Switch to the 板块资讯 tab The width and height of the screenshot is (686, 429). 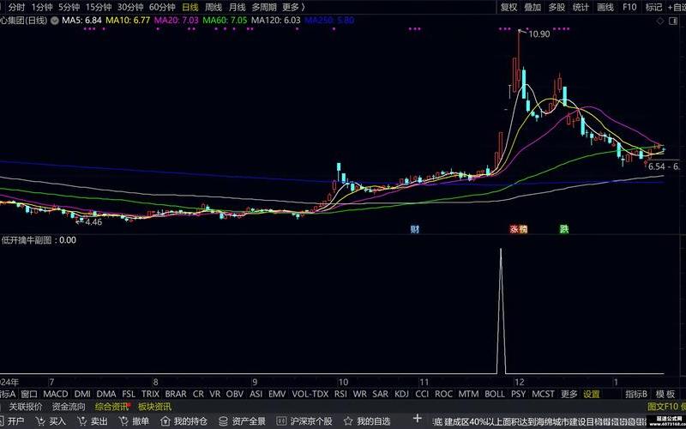154,407
